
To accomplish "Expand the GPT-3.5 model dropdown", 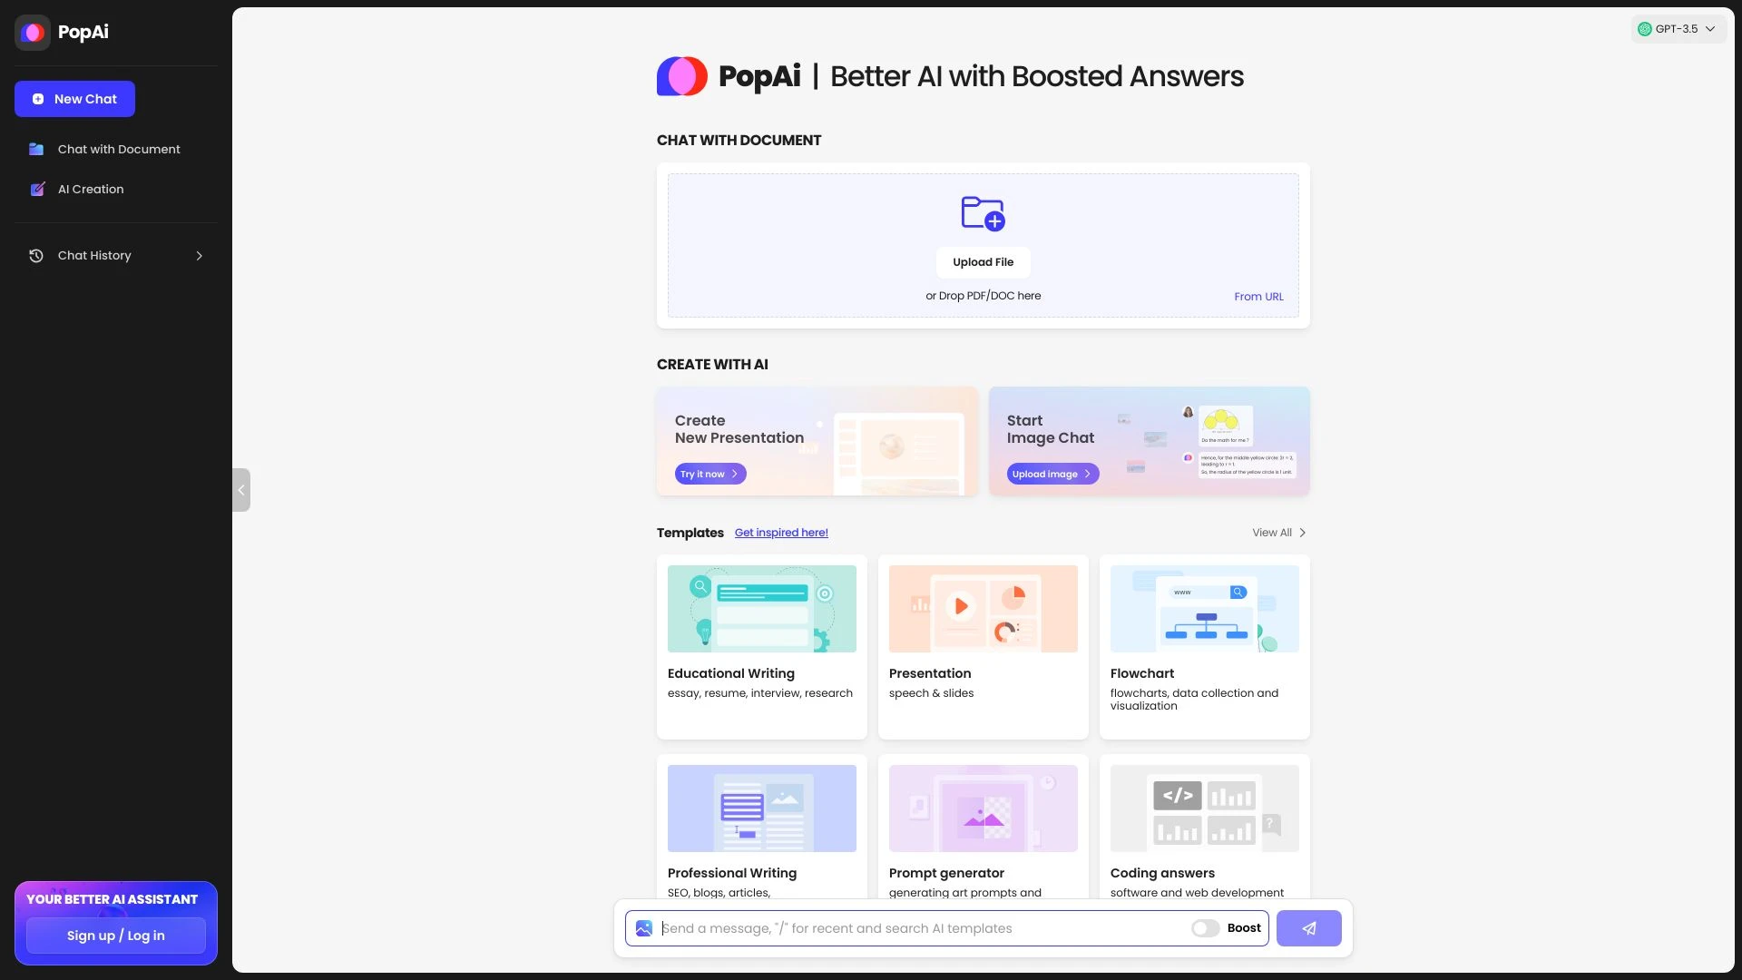I will coord(1678,29).
